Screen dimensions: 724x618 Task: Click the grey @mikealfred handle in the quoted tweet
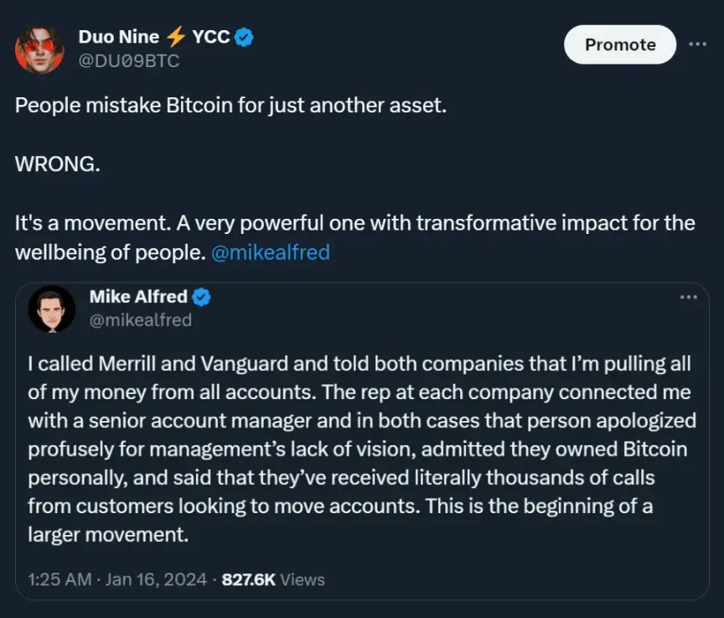point(140,319)
